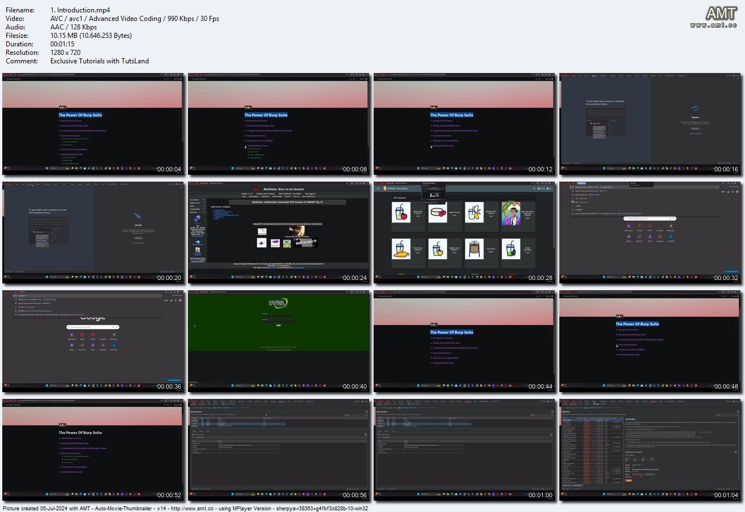Click the audio value AAC / 128 Kbps

point(74,27)
